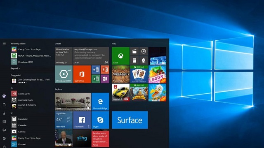Expand the Recently added list
Viewport: 264px width, 148px height.
point(16,68)
